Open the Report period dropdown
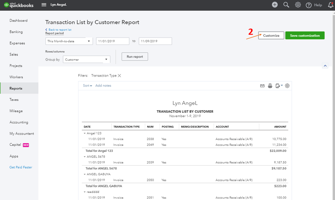The height and width of the screenshot is (200, 335). coord(69,41)
